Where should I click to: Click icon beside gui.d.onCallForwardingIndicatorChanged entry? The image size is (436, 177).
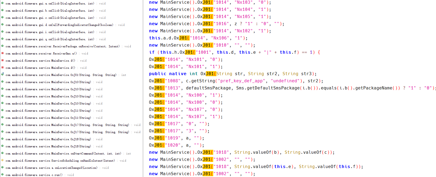pos(2,25)
